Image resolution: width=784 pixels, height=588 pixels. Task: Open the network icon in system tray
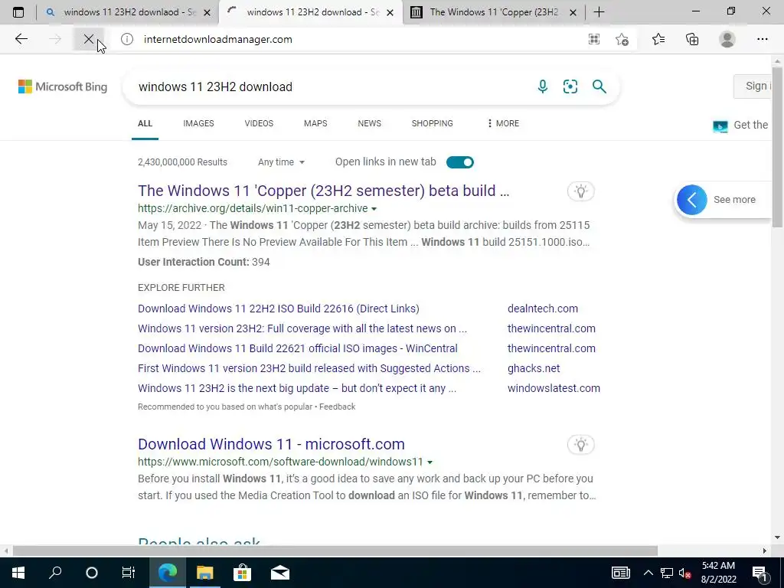(x=667, y=573)
